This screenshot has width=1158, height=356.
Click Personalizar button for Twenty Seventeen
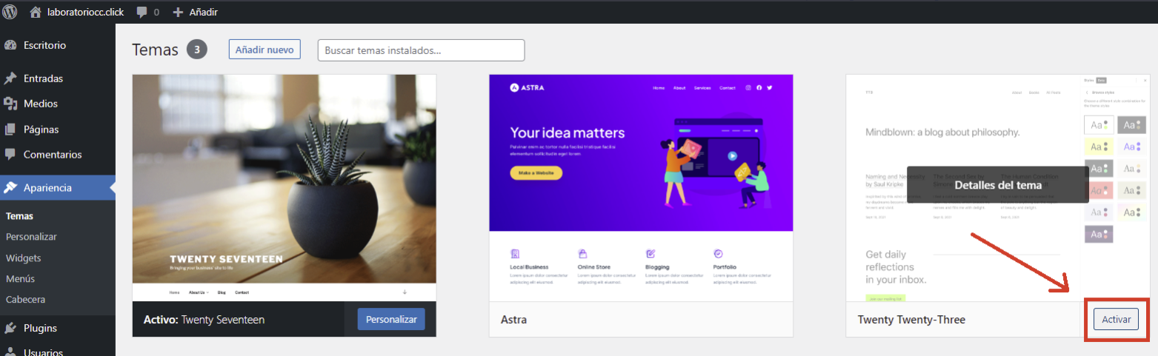pos(391,320)
